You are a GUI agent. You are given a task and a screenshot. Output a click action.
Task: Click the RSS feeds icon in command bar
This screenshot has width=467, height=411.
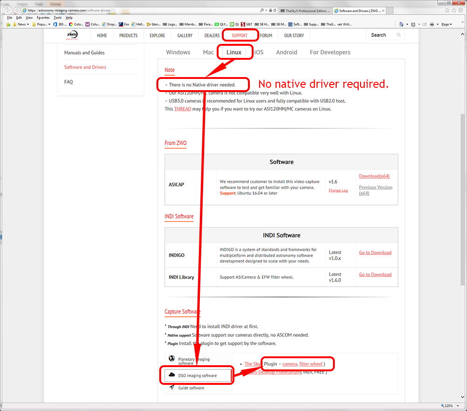pos(413,24)
